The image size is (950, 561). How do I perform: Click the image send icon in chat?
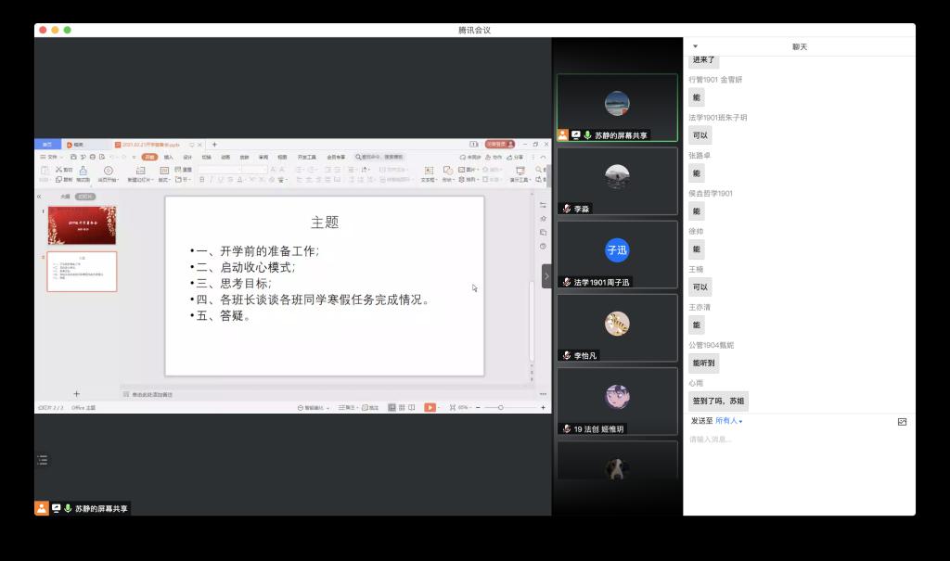[x=902, y=422]
